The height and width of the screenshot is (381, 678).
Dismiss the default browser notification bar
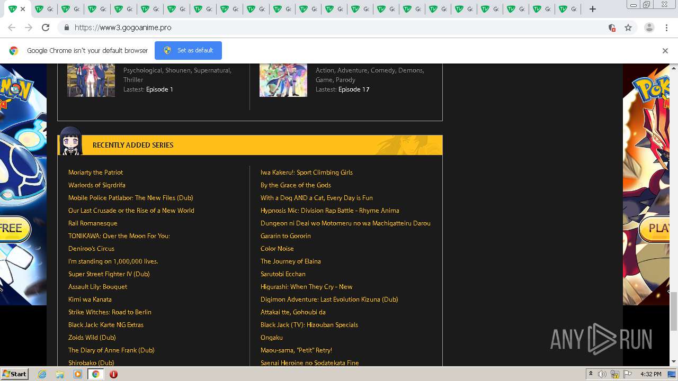click(665, 51)
